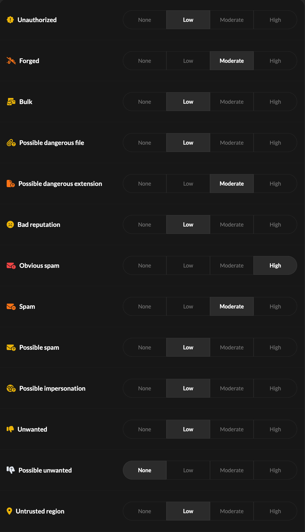Click the Possible dangerous file paperclip icon
This screenshot has height=532, width=305.
click(x=11, y=143)
